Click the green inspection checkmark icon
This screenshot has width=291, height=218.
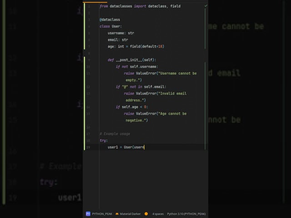click(x=206, y=6)
